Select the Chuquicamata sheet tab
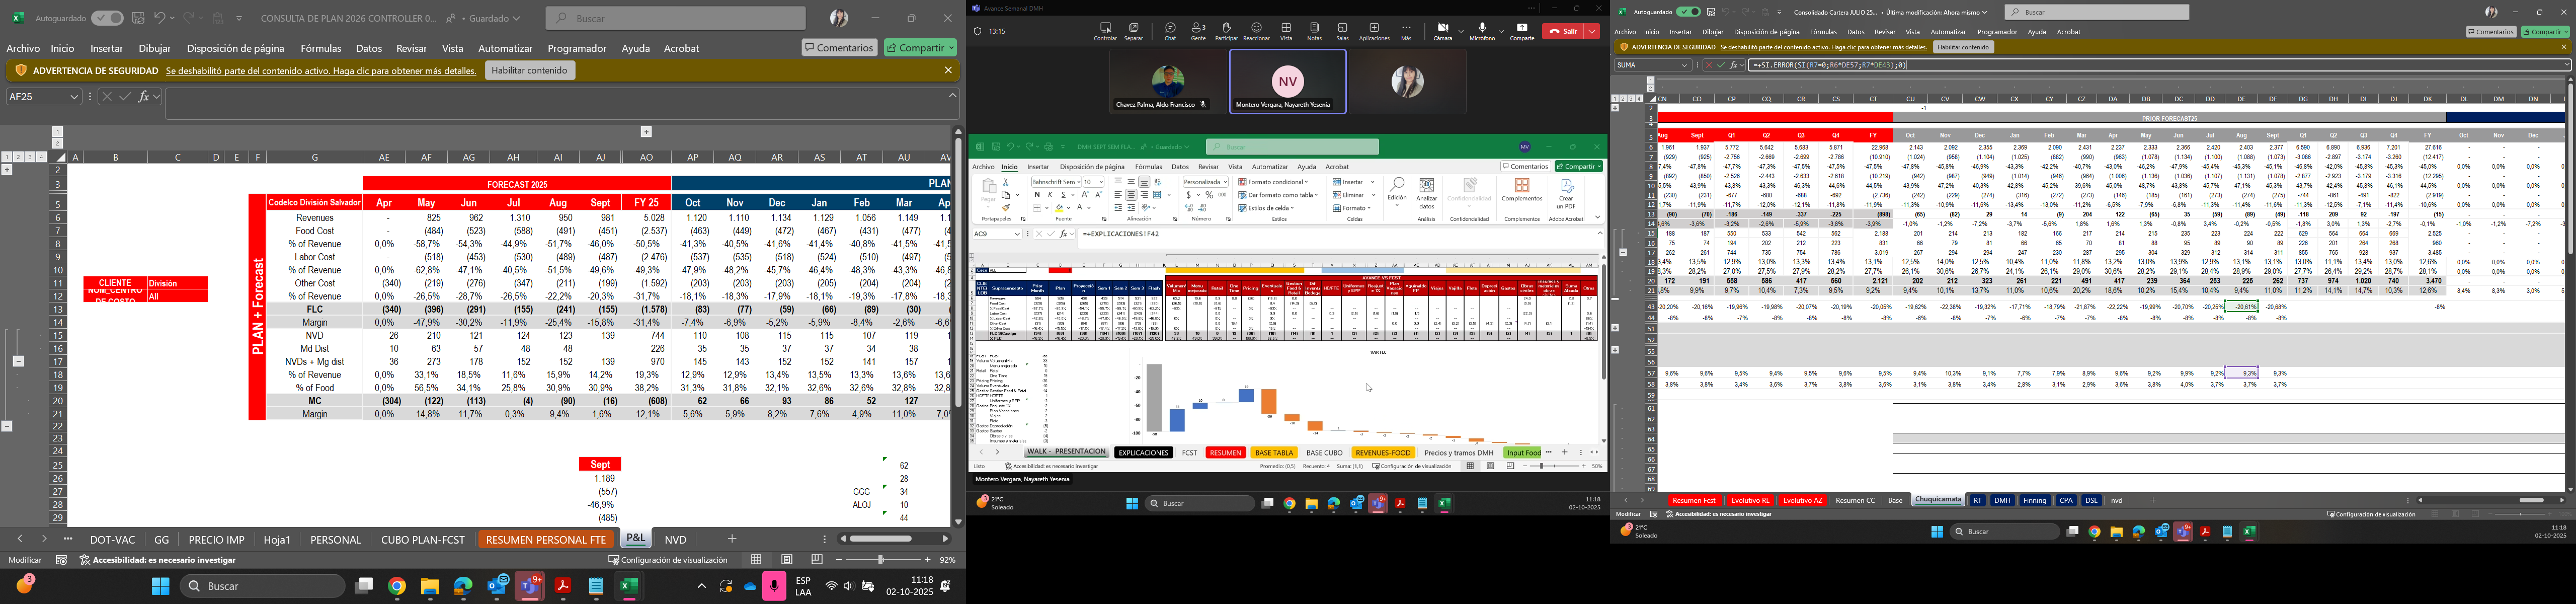2576x604 pixels. 1937,500
